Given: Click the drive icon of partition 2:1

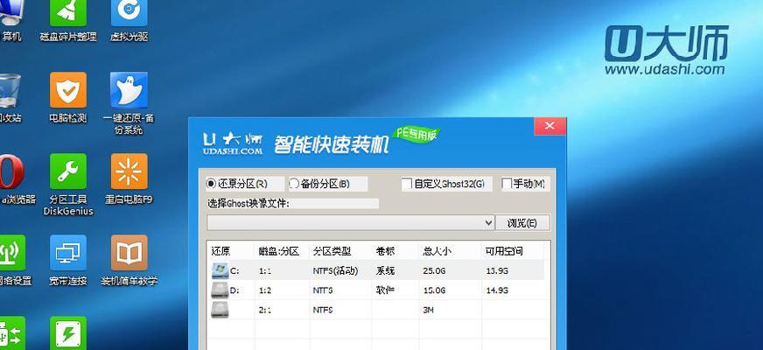Looking at the screenshot, I should pyautogui.click(x=220, y=310).
